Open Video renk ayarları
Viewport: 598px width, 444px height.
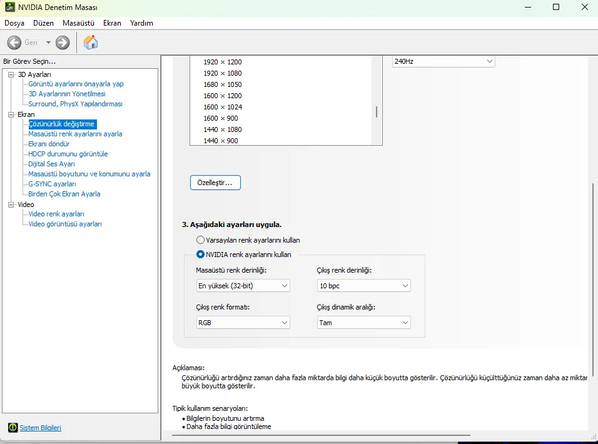coord(56,214)
